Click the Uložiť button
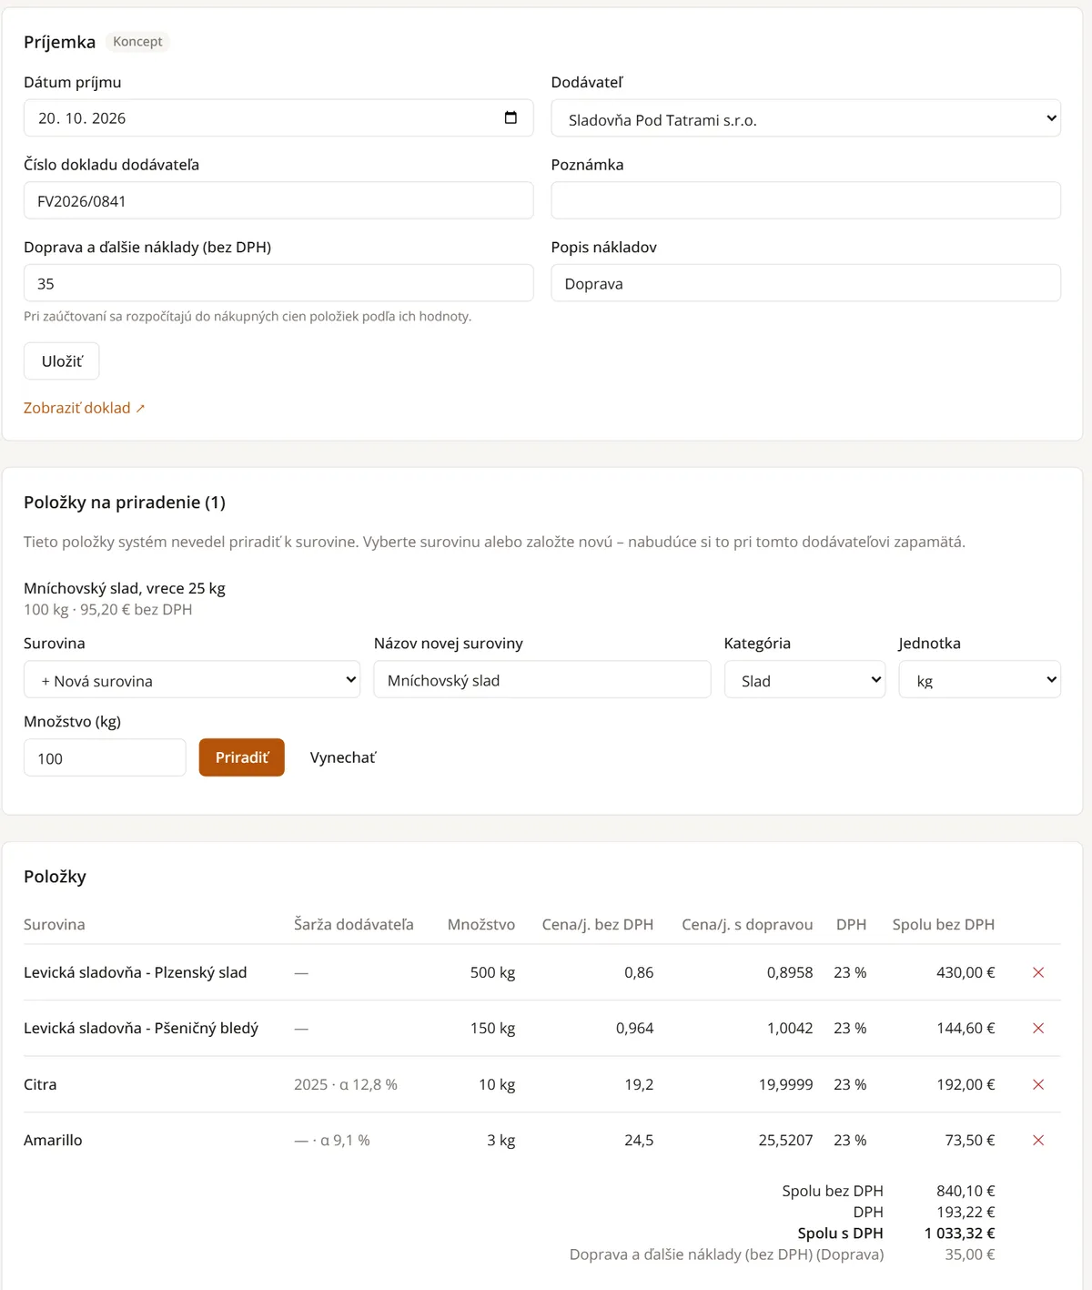This screenshot has height=1290, width=1092. 62,361
